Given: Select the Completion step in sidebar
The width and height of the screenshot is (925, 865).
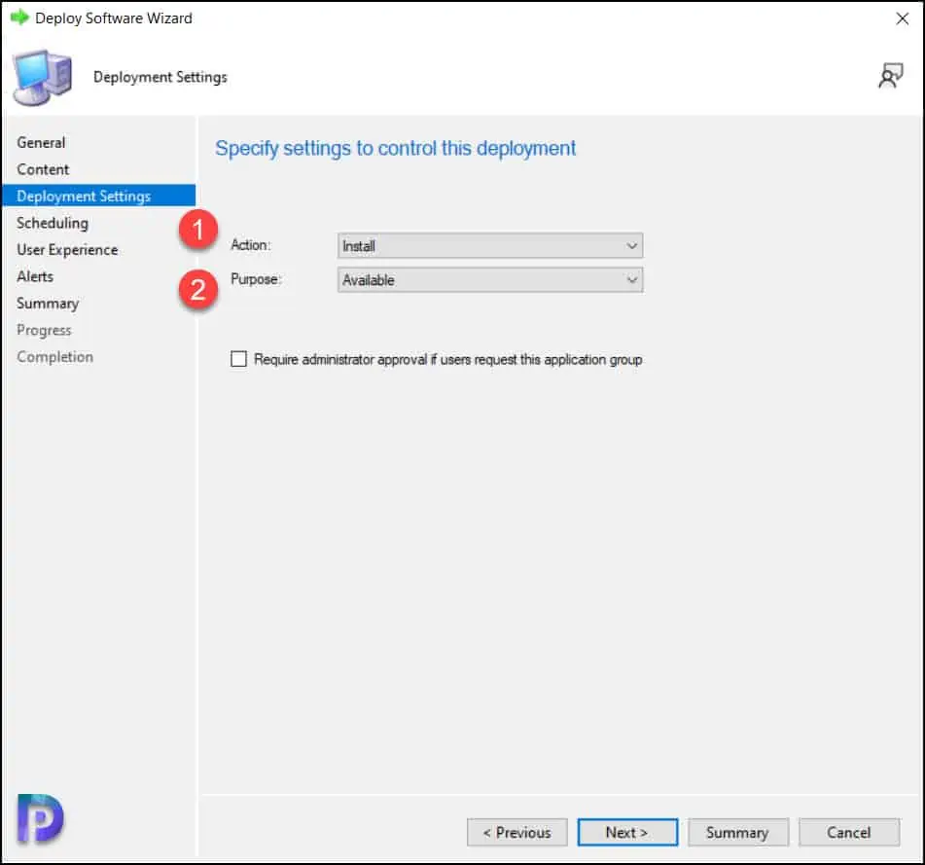Looking at the screenshot, I should [x=54, y=357].
